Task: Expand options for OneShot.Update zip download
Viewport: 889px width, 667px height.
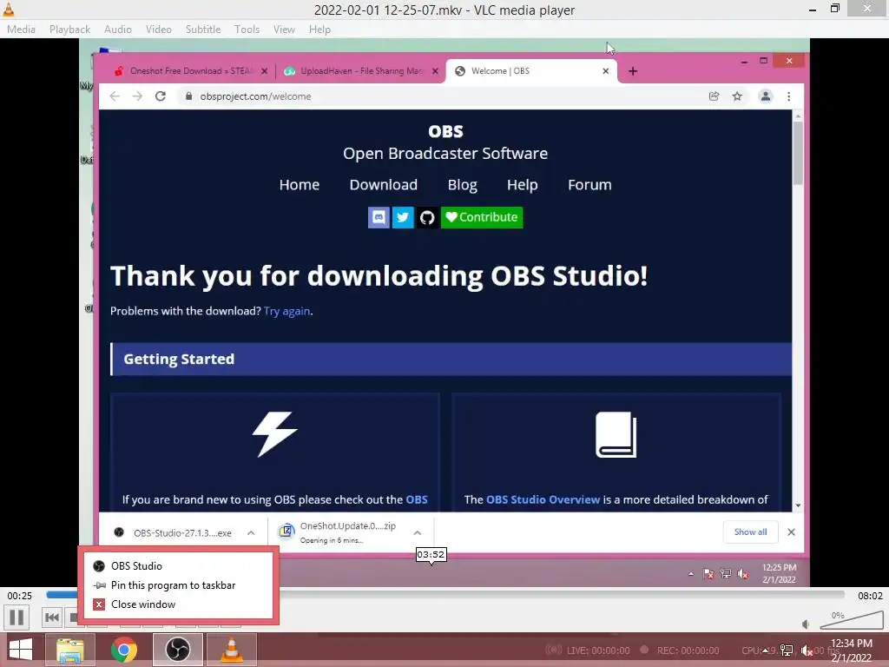Action: click(x=418, y=532)
